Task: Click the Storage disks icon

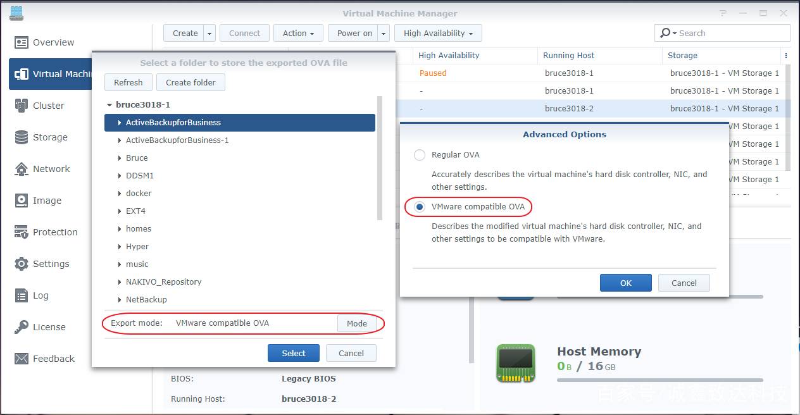Action: (22, 137)
